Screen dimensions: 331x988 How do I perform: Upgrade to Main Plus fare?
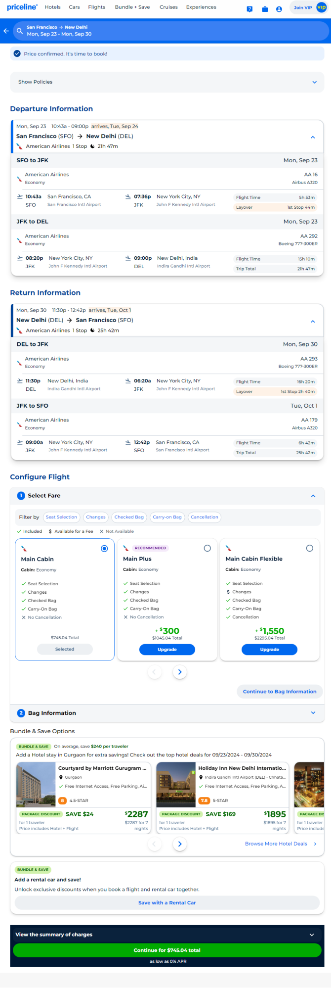[x=167, y=650]
